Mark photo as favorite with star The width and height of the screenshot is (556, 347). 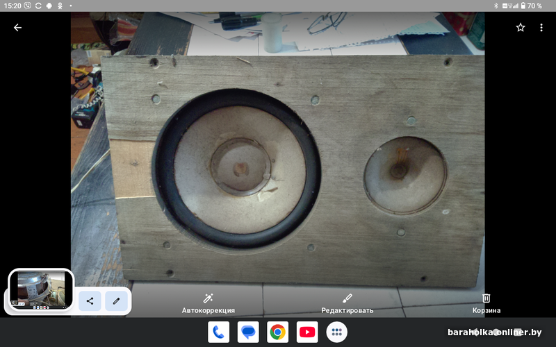click(x=521, y=28)
